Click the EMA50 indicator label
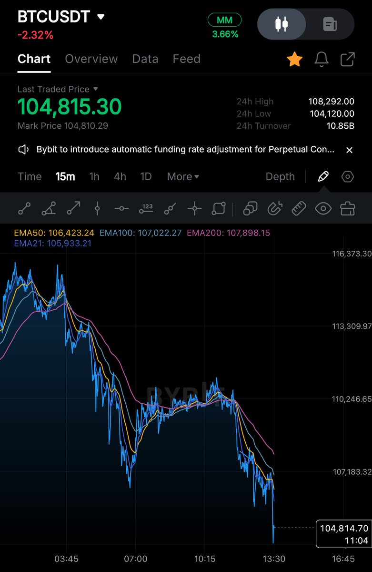Image resolution: width=372 pixels, height=572 pixels. [54, 233]
